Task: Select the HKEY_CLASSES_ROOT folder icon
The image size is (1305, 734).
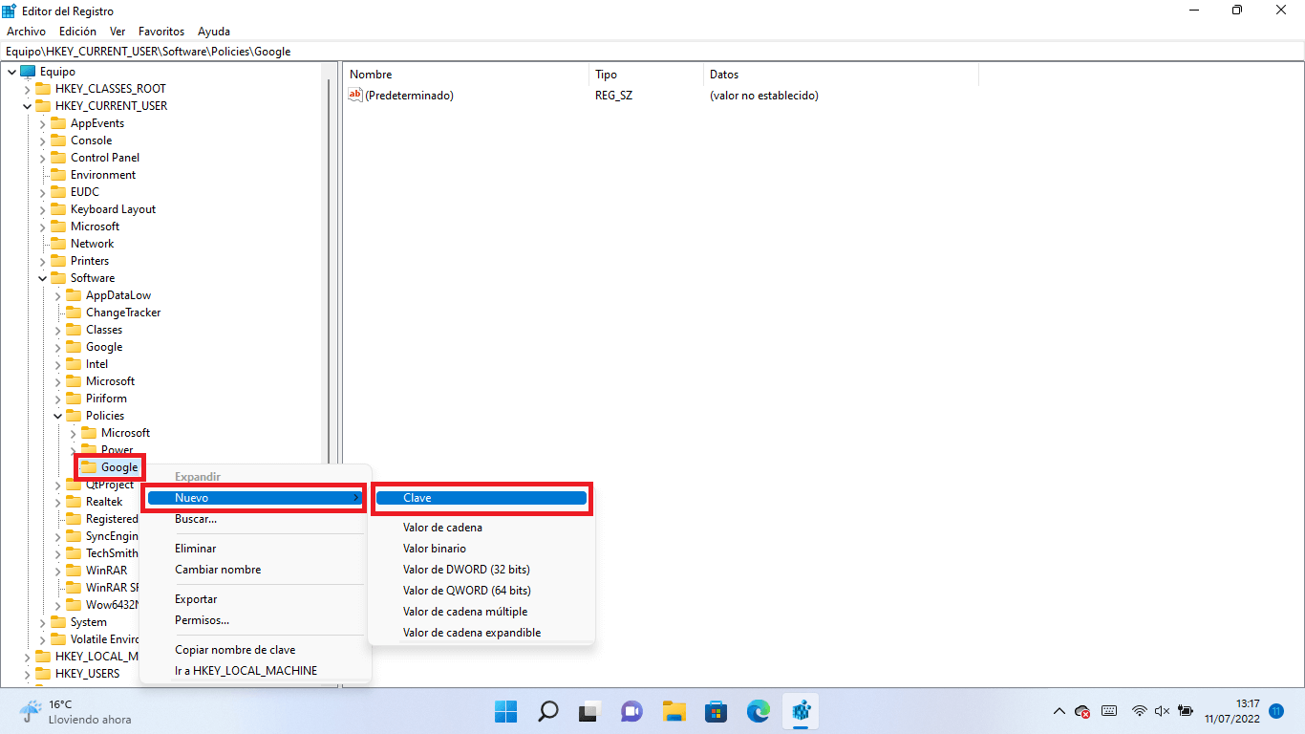Action: coord(43,89)
